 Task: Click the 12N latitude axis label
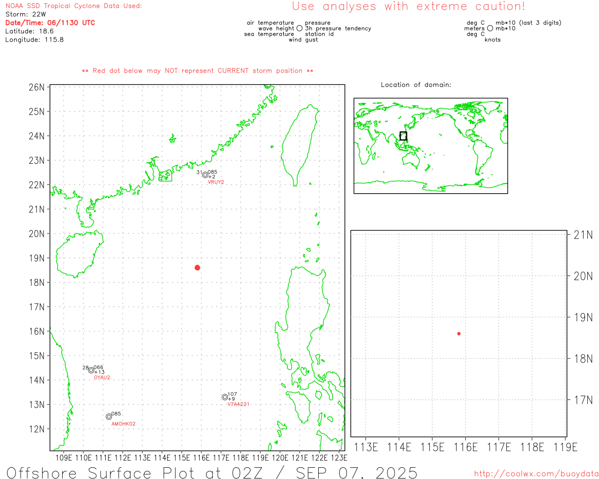(37, 429)
